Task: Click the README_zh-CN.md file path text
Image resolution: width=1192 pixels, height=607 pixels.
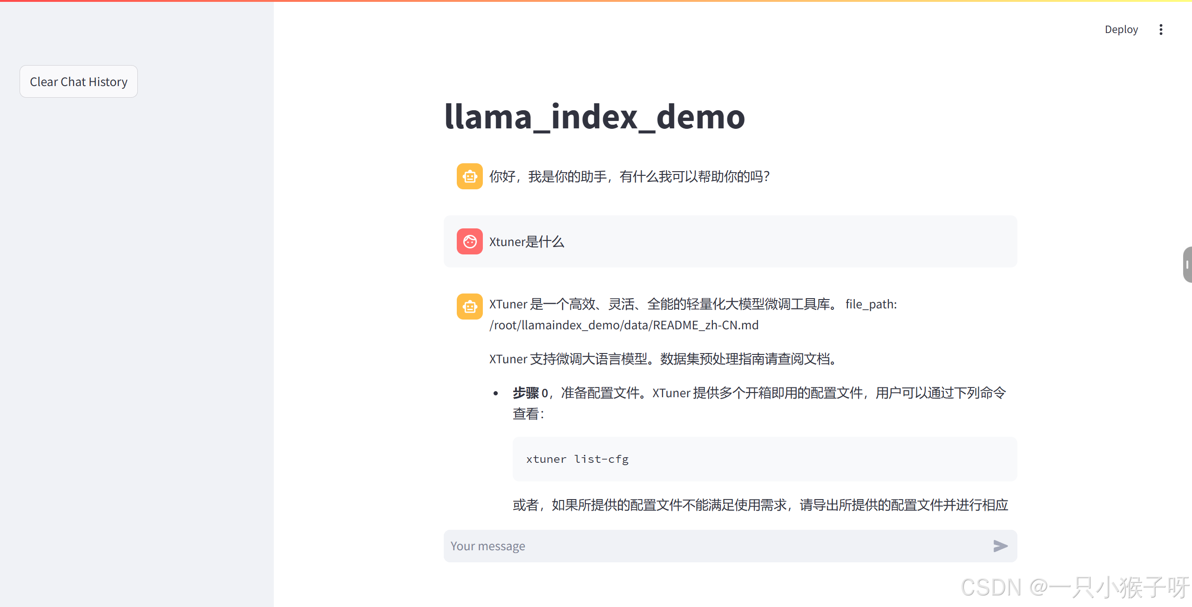Action: 624,325
